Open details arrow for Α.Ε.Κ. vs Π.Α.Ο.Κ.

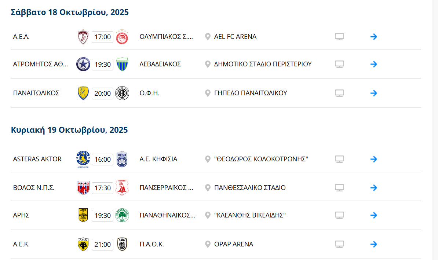374,244
